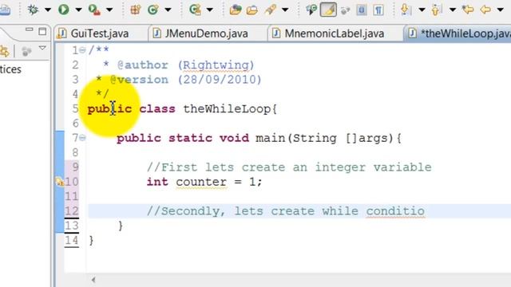
Task: Click the version date '28/09/2010'
Action: pyautogui.click(x=220, y=80)
